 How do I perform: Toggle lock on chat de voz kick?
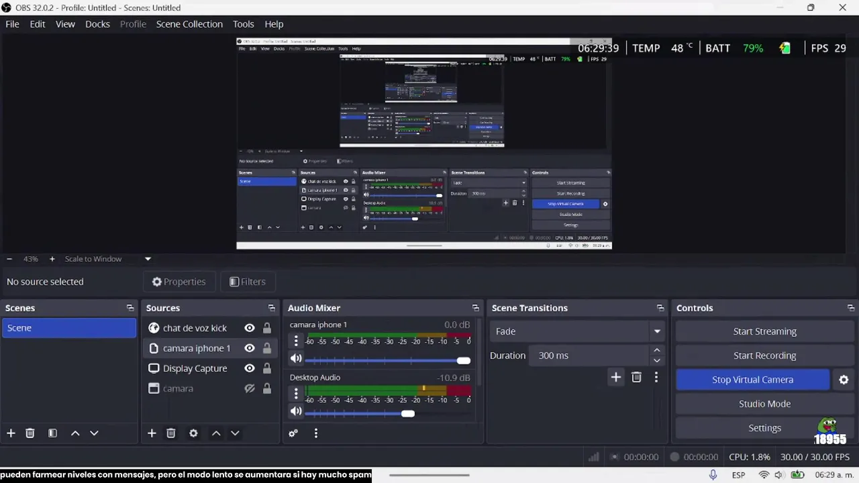267,328
